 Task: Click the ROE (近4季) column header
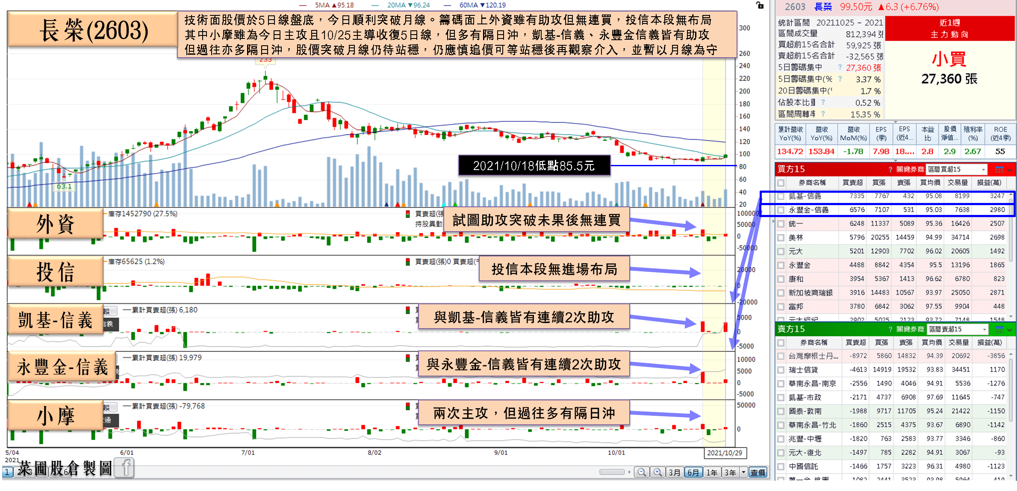tap(1000, 134)
